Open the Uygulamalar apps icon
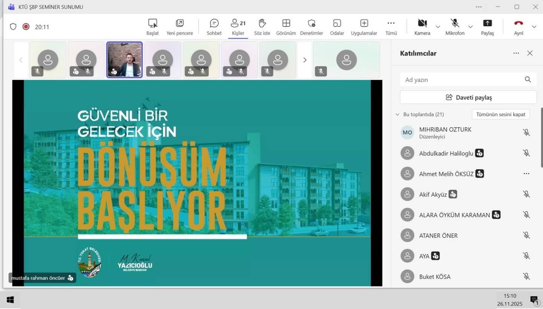 pyautogui.click(x=364, y=23)
